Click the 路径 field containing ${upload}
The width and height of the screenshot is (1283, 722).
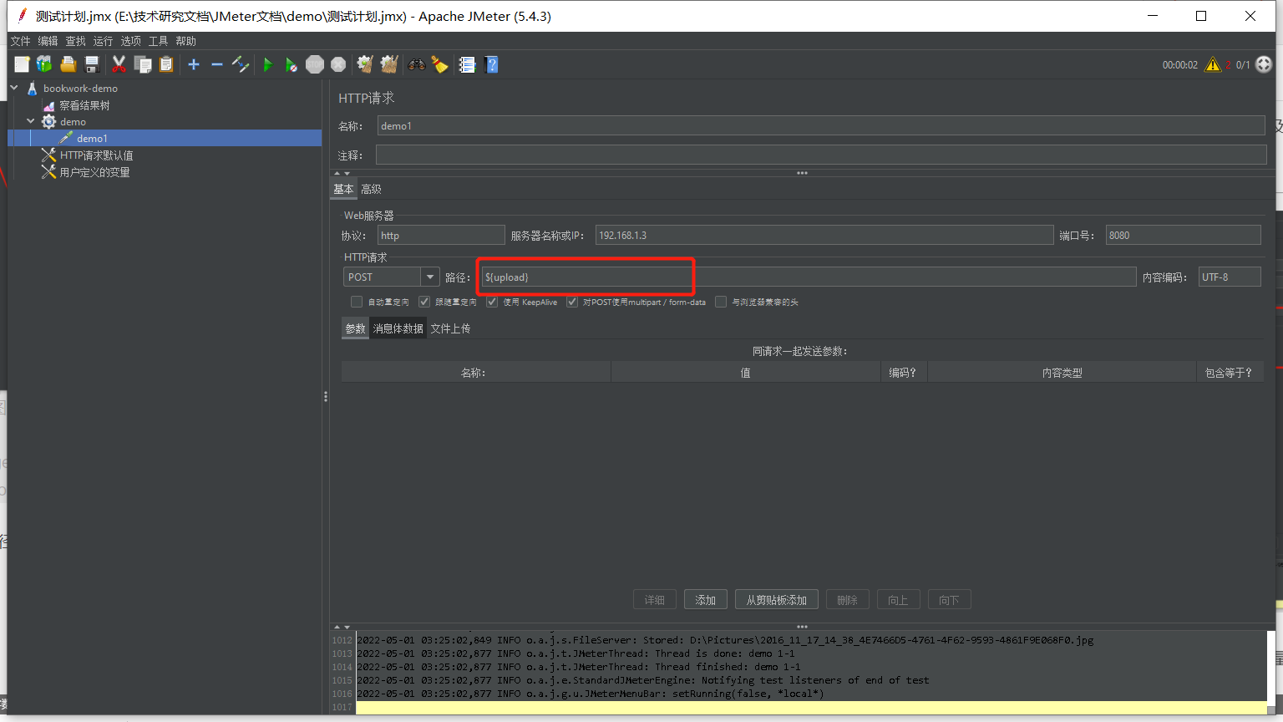[x=809, y=277]
